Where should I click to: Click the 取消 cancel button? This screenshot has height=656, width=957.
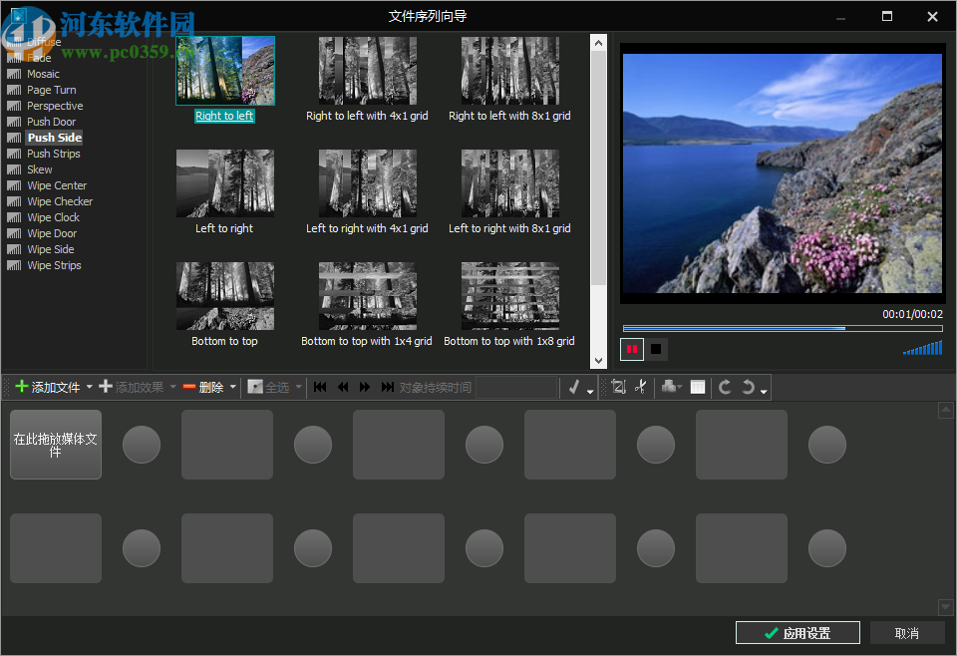pos(906,632)
